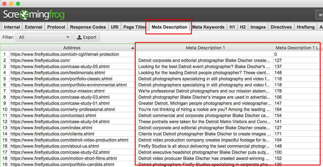Select the detroit-video-production.shtml address
The image size is (323, 167).
coord(69,140)
